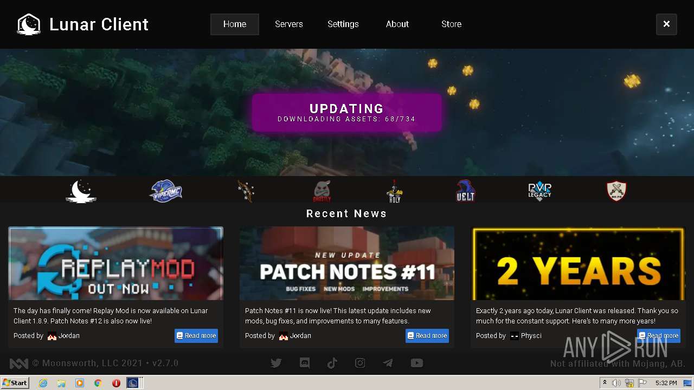Open the media player taskbar icon
694x390 pixels.
pos(80,383)
